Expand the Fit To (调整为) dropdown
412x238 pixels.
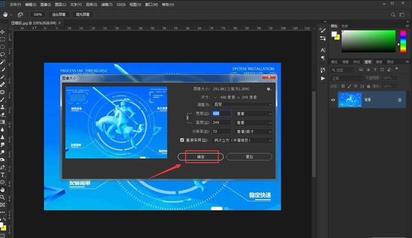241,104
